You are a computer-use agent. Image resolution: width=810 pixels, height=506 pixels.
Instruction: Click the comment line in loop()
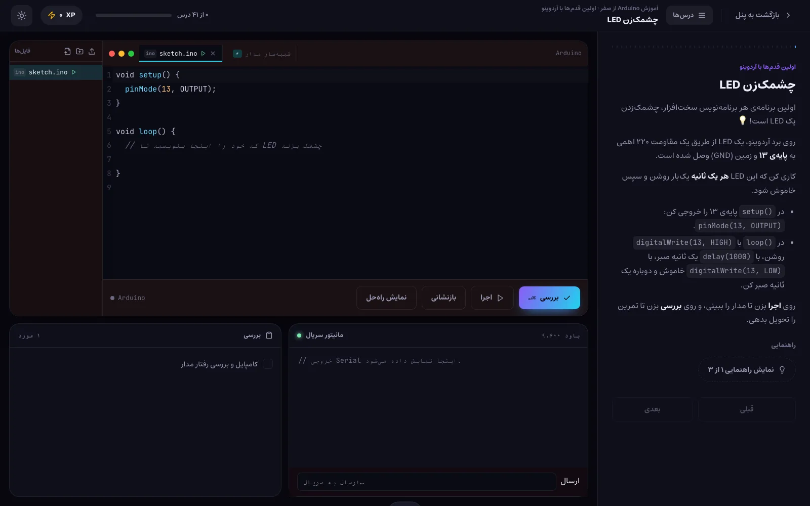pyautogui.click(x=223, y=145)
